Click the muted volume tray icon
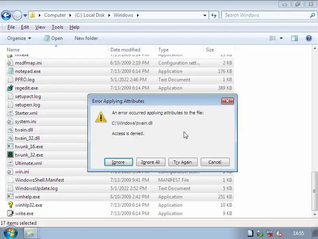 point(279,233)
